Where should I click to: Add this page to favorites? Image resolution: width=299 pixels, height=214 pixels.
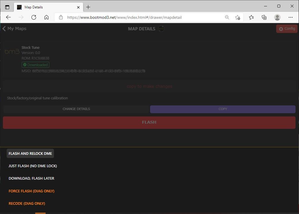[x=238, y=17]
